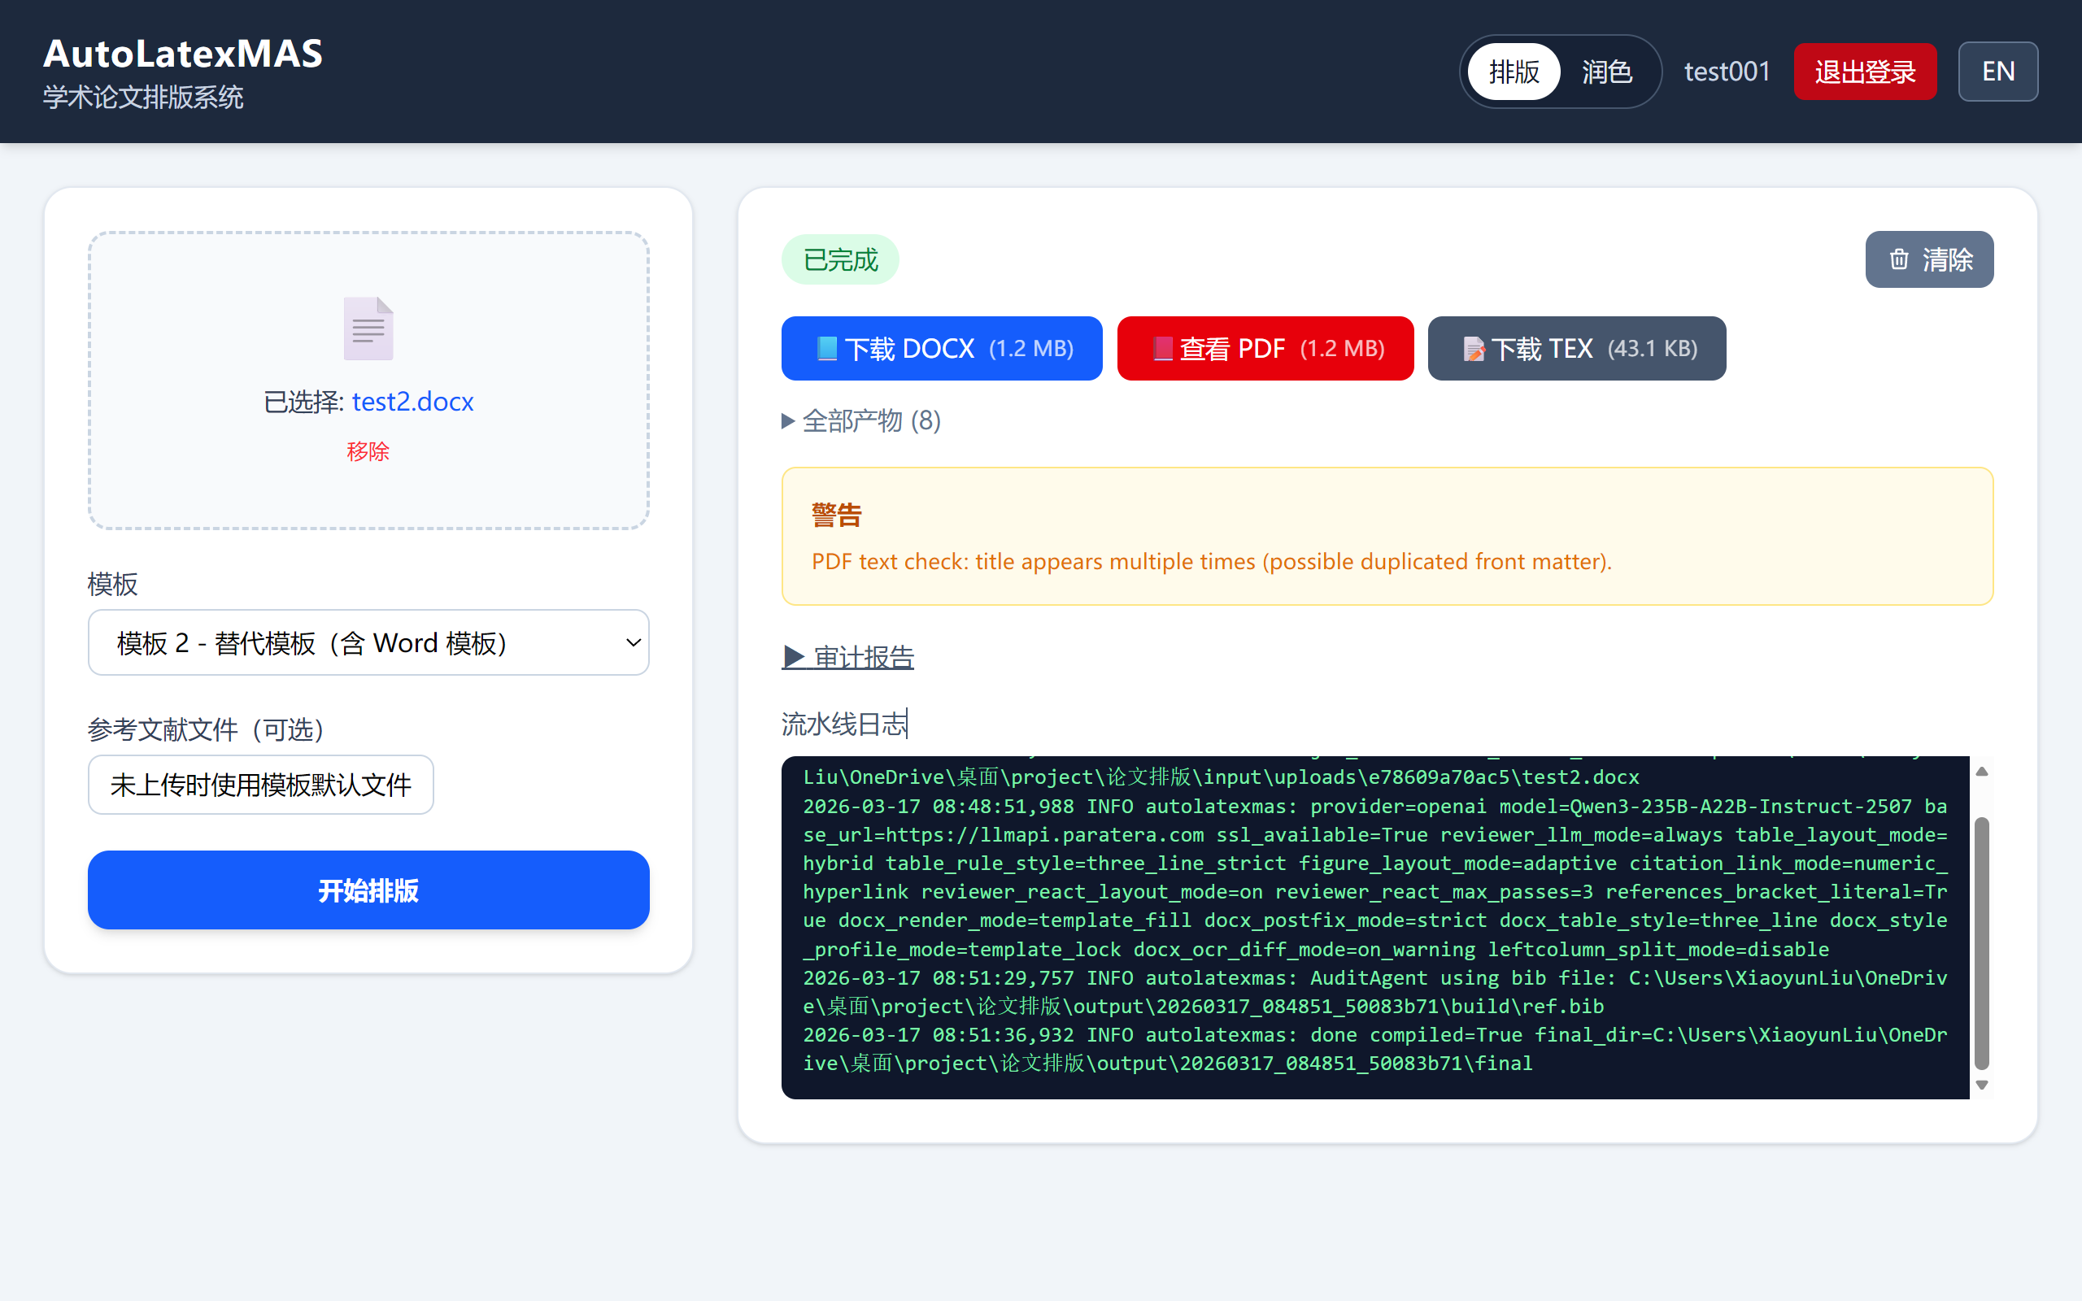
Task: Click the pipeline log scrollbar thumb
Action: click(x=1981, y=942)
